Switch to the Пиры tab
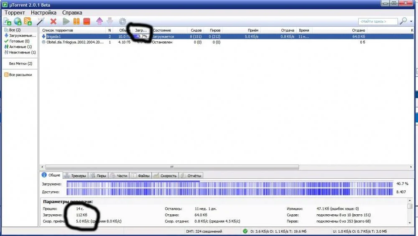Viewport: 418px width, 236px height. click(98, 175)
